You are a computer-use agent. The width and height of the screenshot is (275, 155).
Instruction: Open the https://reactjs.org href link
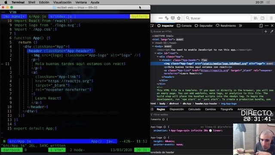pos(214,71)
